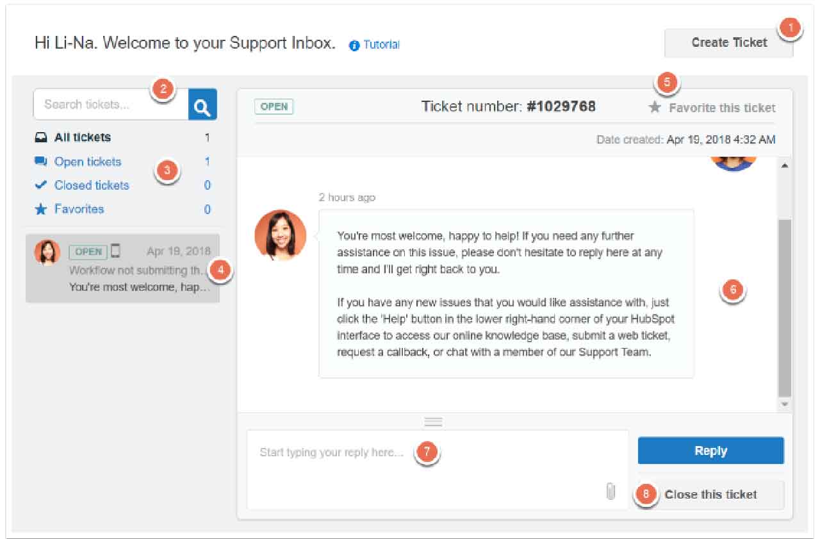Click the mobile phone icon on ticket item
The image size is (820, 539).
point(116,251)
